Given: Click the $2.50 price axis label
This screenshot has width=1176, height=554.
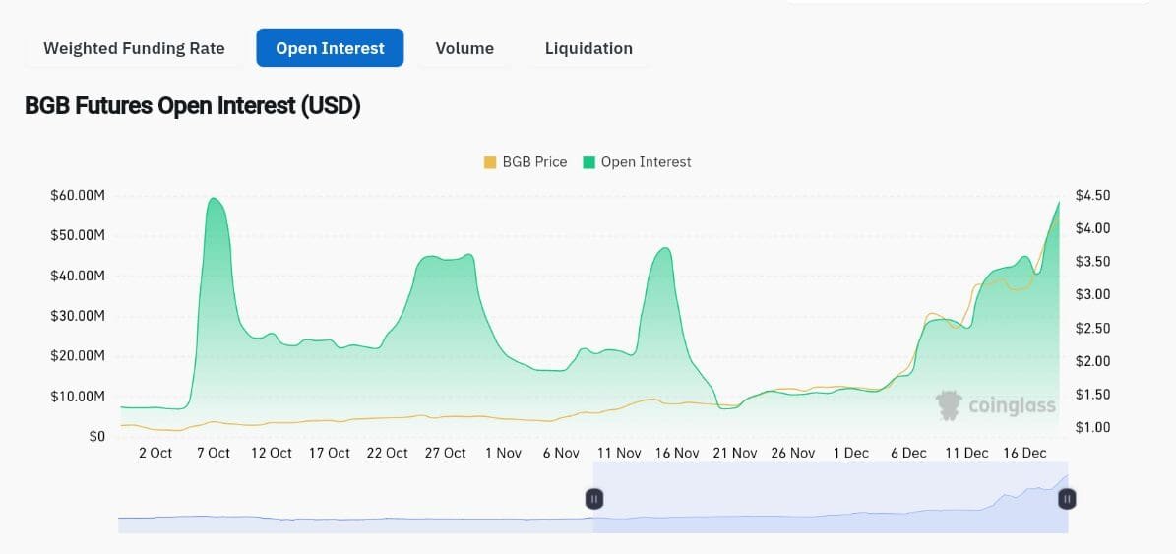Looking at the screenshot, I should tap(1092, 329).
